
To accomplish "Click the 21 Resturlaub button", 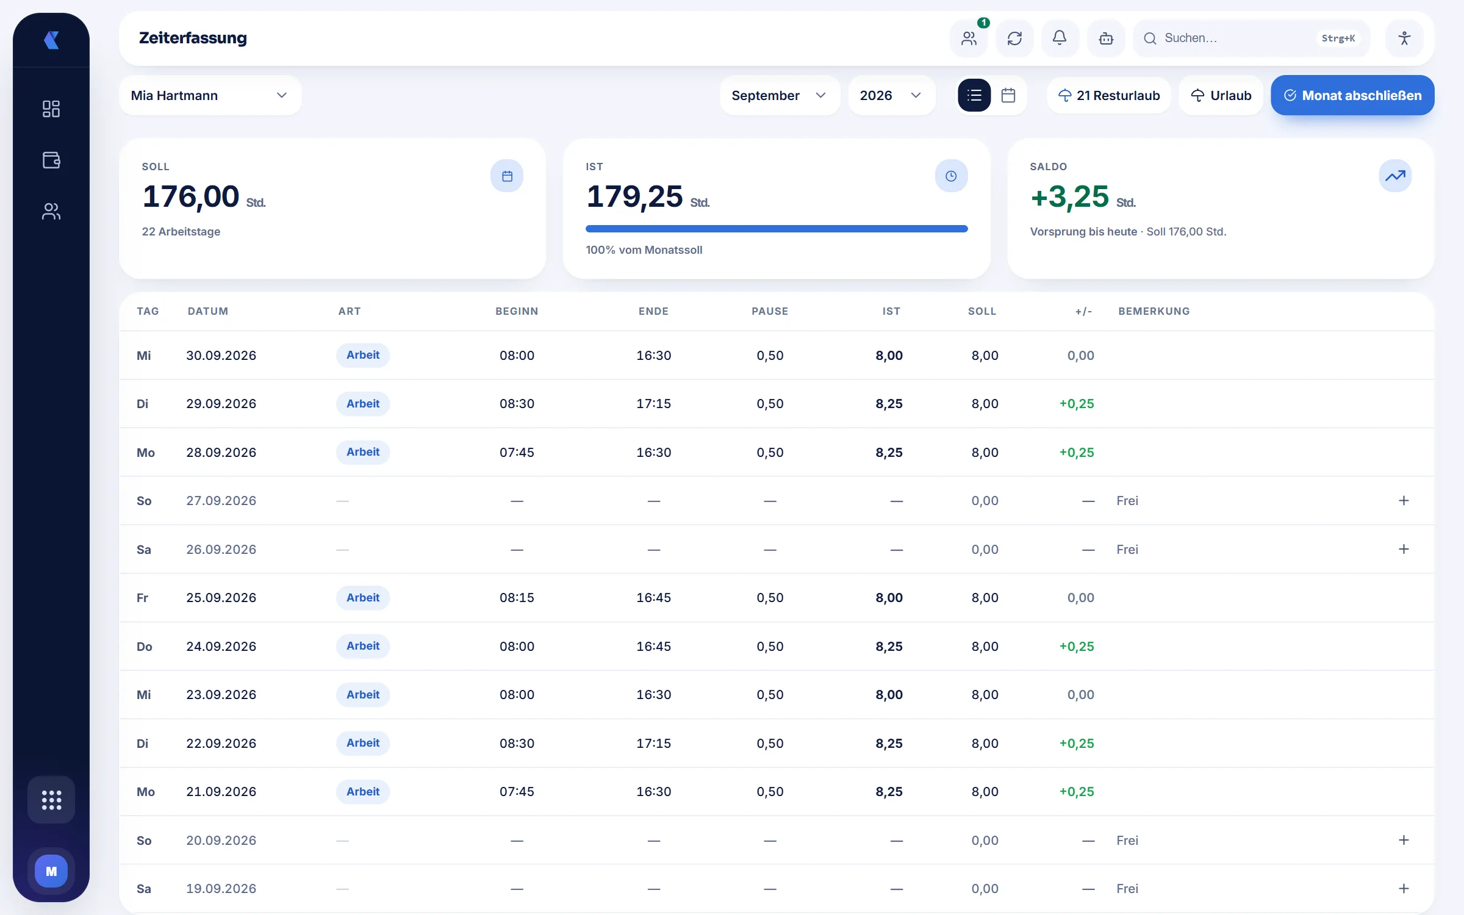I will [1108, 95].
